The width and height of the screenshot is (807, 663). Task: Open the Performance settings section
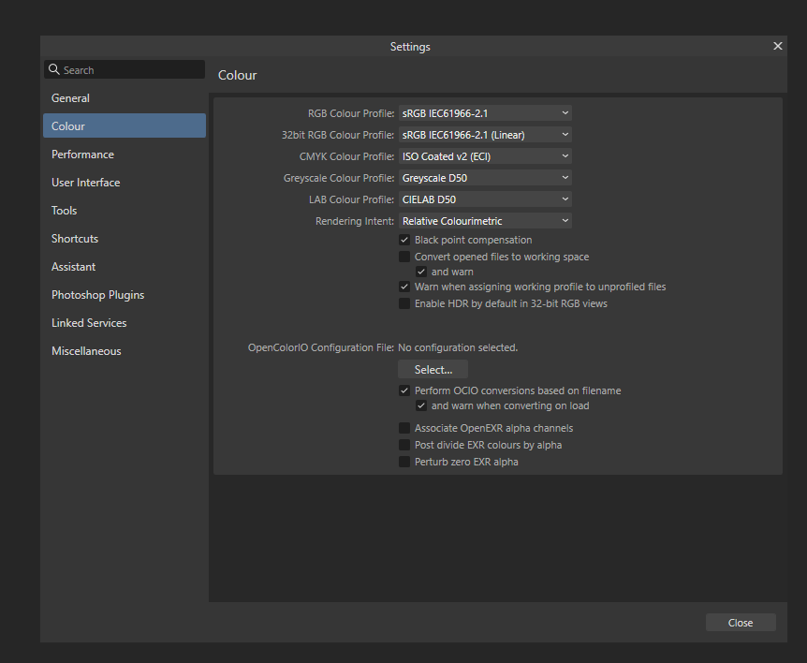point(125,154)
